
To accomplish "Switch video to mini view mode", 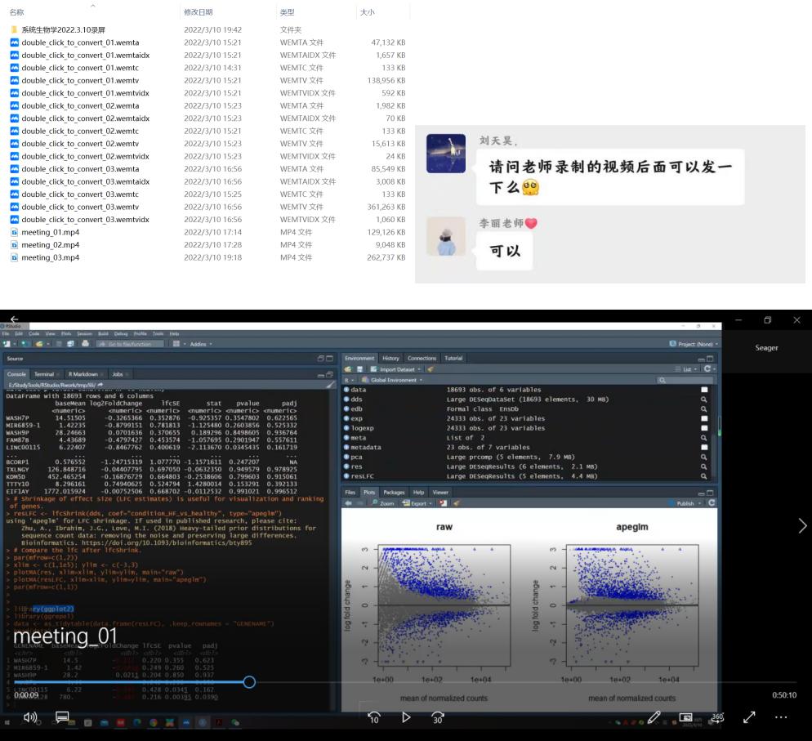I will click(686, 717).
